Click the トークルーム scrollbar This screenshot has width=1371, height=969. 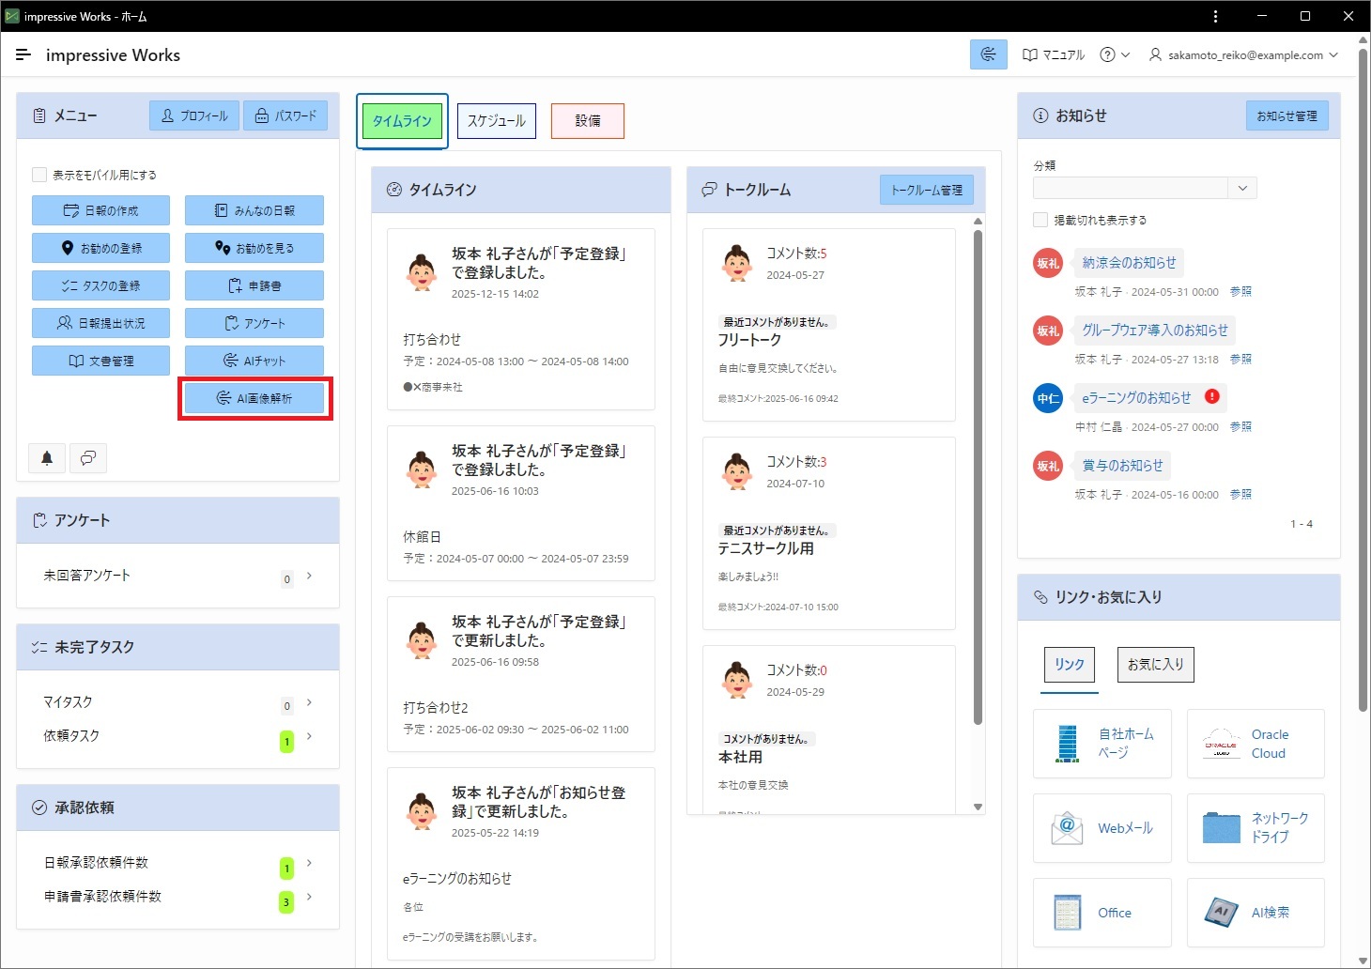coord(978,479)
